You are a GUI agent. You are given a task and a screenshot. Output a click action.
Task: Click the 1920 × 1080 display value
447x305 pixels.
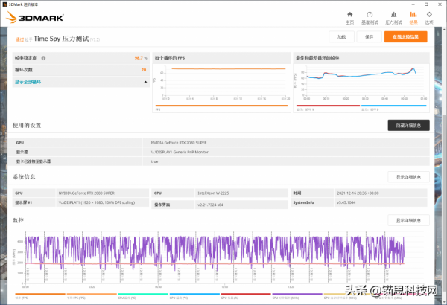97,202
